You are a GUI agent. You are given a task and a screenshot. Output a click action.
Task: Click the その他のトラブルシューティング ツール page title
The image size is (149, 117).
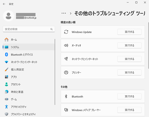pos(110,13)
